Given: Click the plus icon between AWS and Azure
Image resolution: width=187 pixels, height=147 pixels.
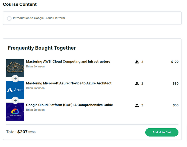Looking at the screenshot, I should (15, 79).
